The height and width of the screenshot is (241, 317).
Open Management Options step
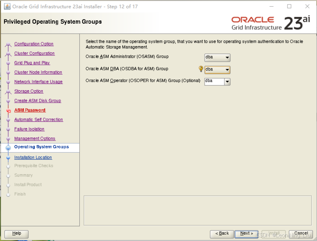[x=35, y=139]
